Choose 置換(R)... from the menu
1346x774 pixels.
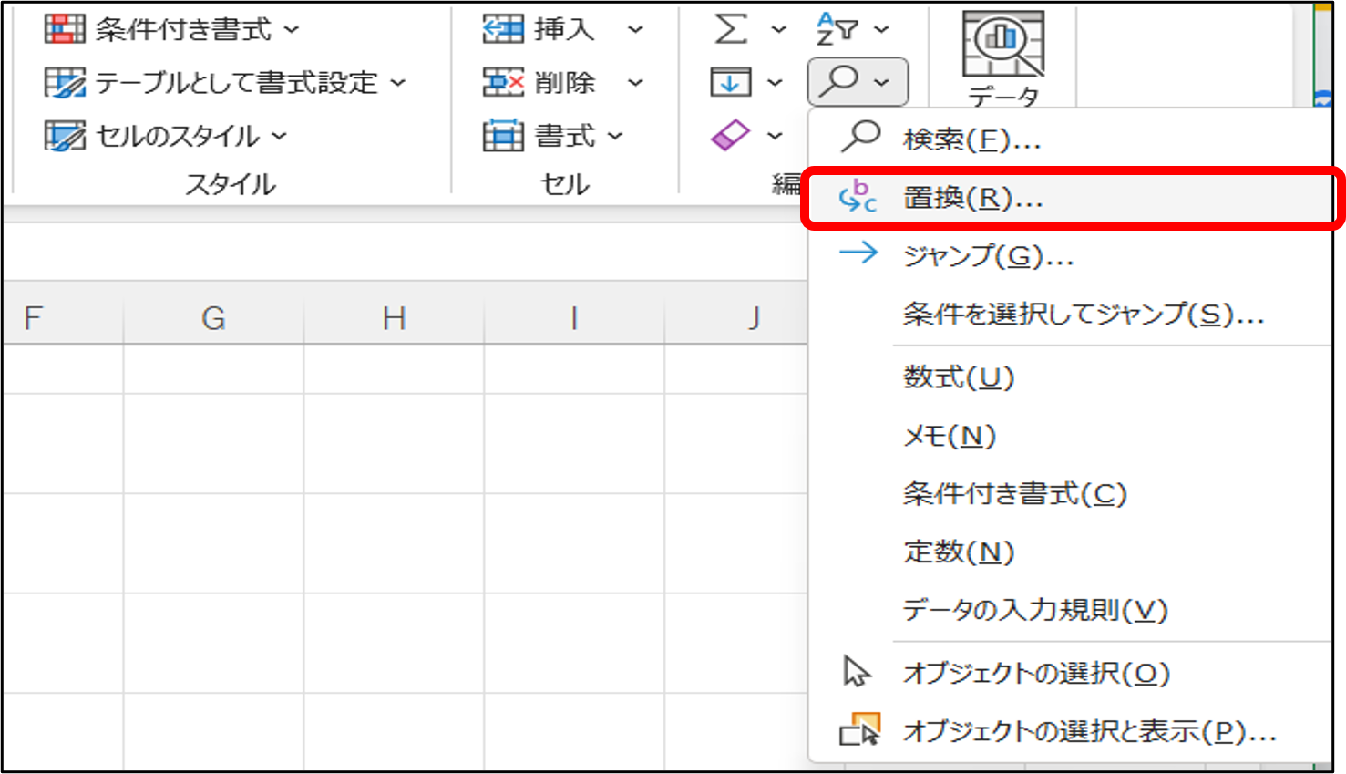tap(1070, 198)
